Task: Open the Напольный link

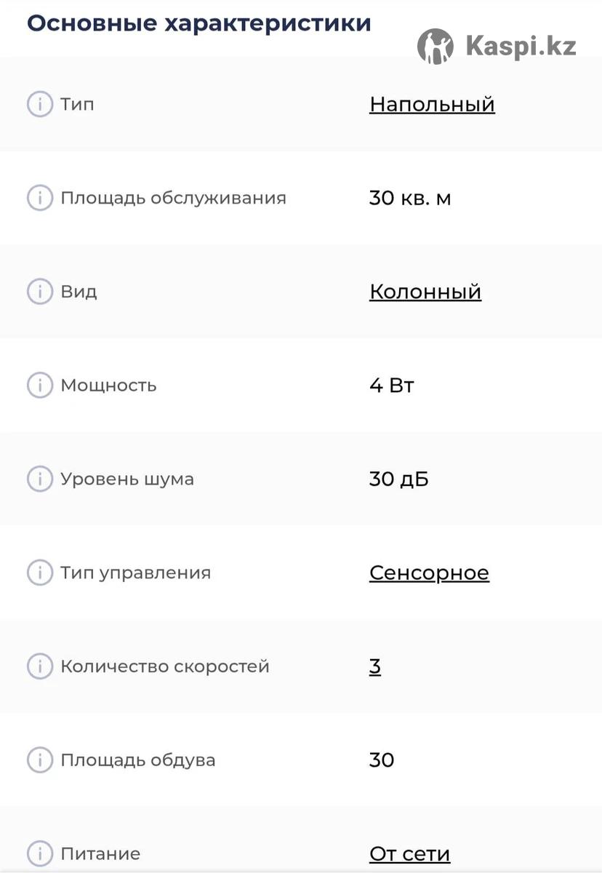Action: [432, 104]
